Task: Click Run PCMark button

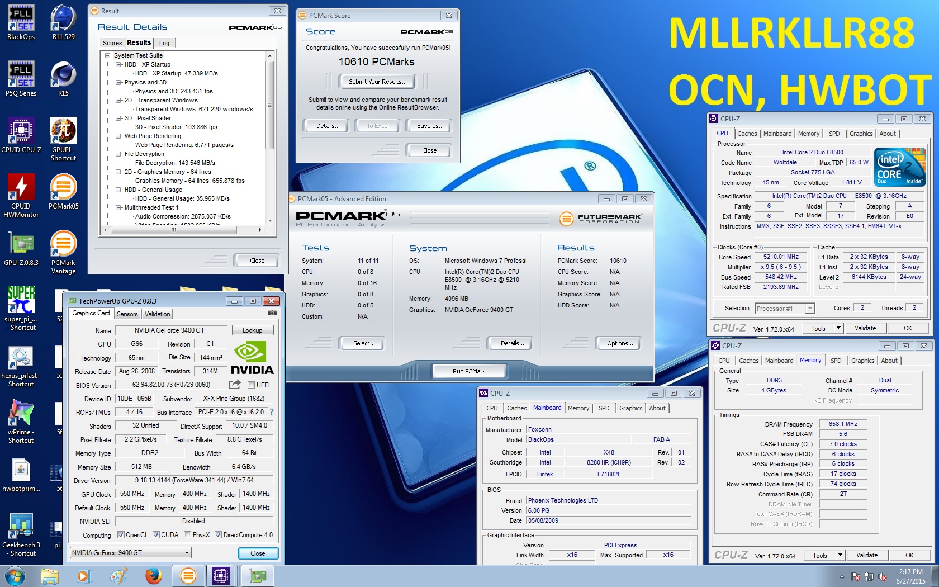Action: [469, 371]
